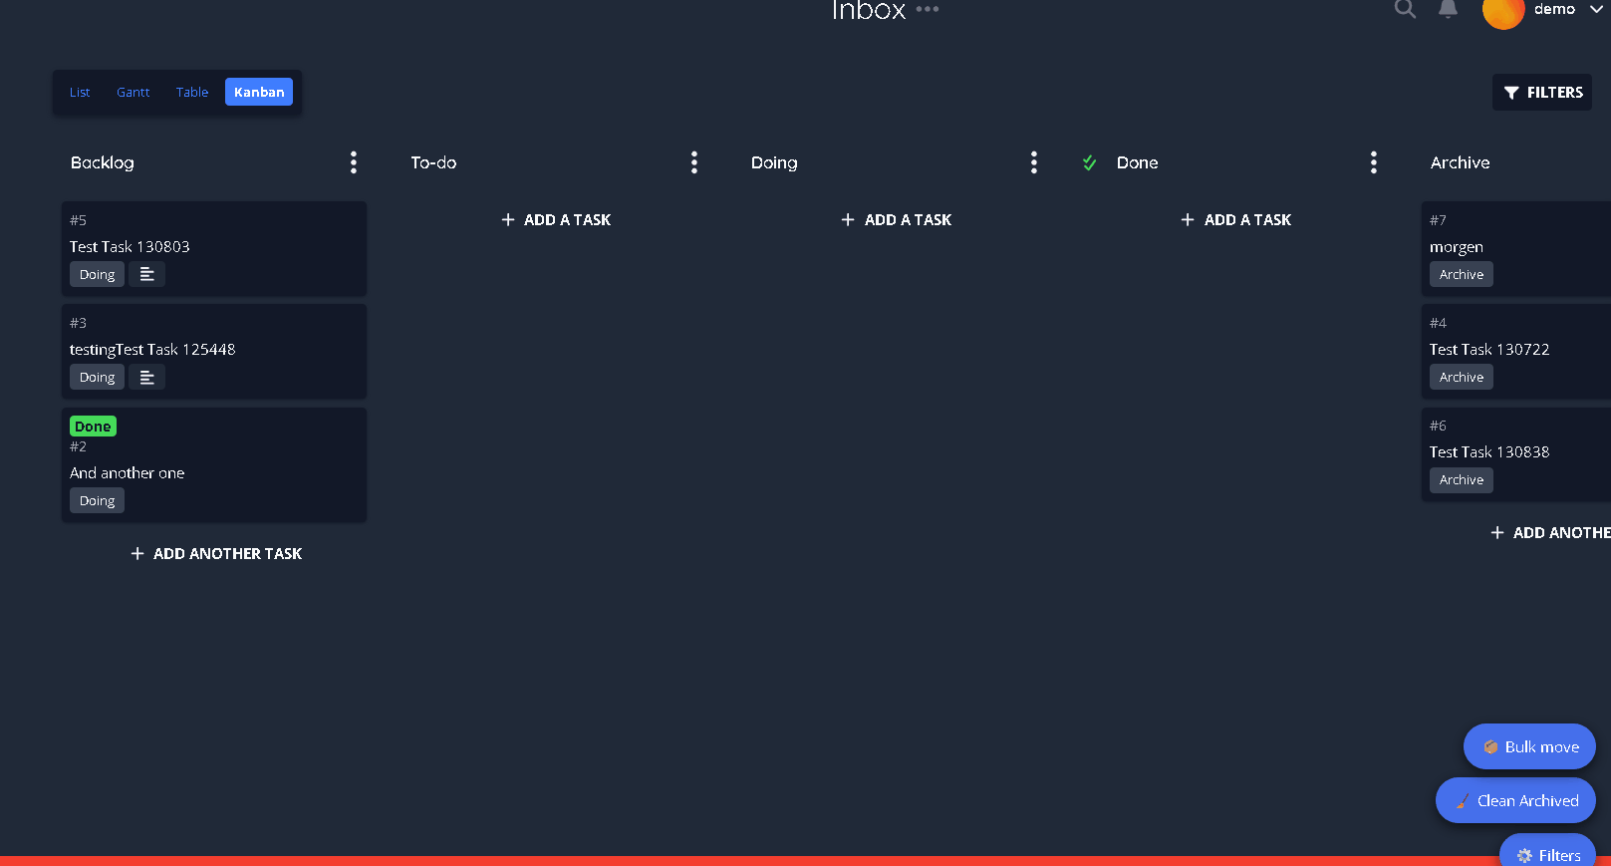Expand the demo user dropdown arrow
This screenshot has width=1611, height=866.
[1596, 10]
